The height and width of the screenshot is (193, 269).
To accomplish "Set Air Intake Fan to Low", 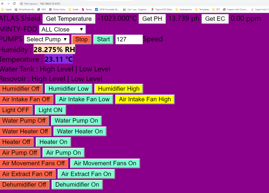I will [84, 100].
